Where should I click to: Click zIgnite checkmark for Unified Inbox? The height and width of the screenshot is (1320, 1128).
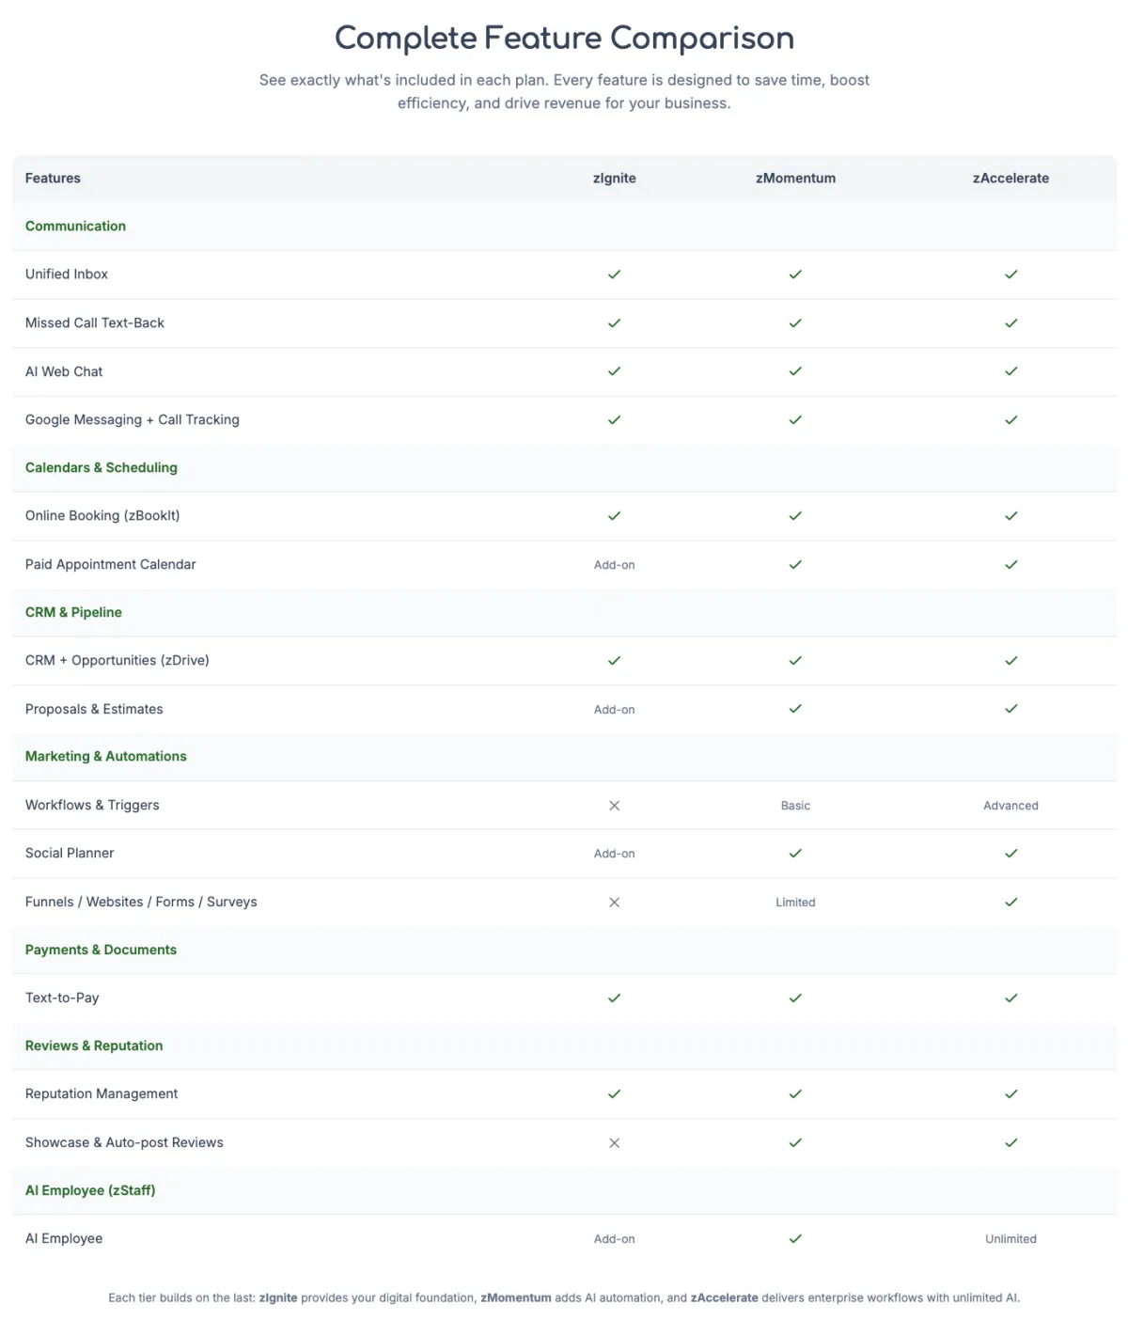tap(614, 275)
